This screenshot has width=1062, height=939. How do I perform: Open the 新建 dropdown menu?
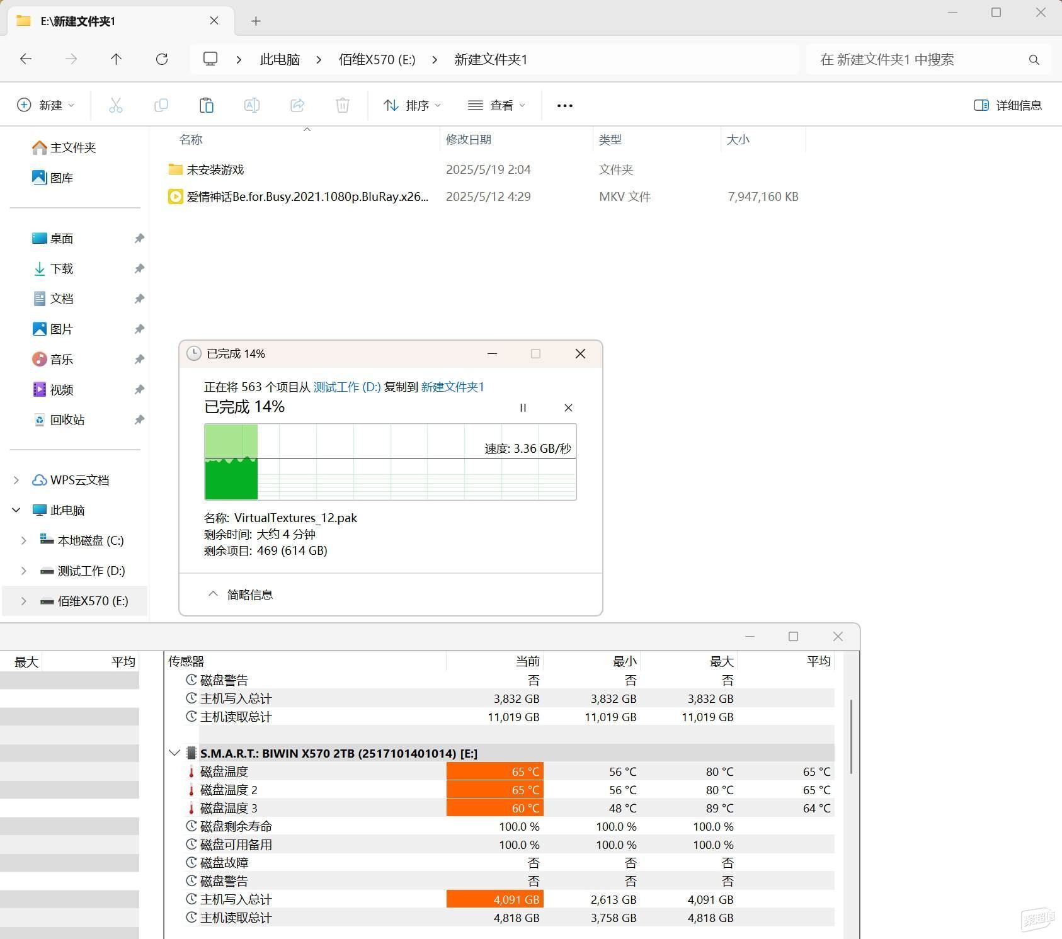tap(46, 105)
